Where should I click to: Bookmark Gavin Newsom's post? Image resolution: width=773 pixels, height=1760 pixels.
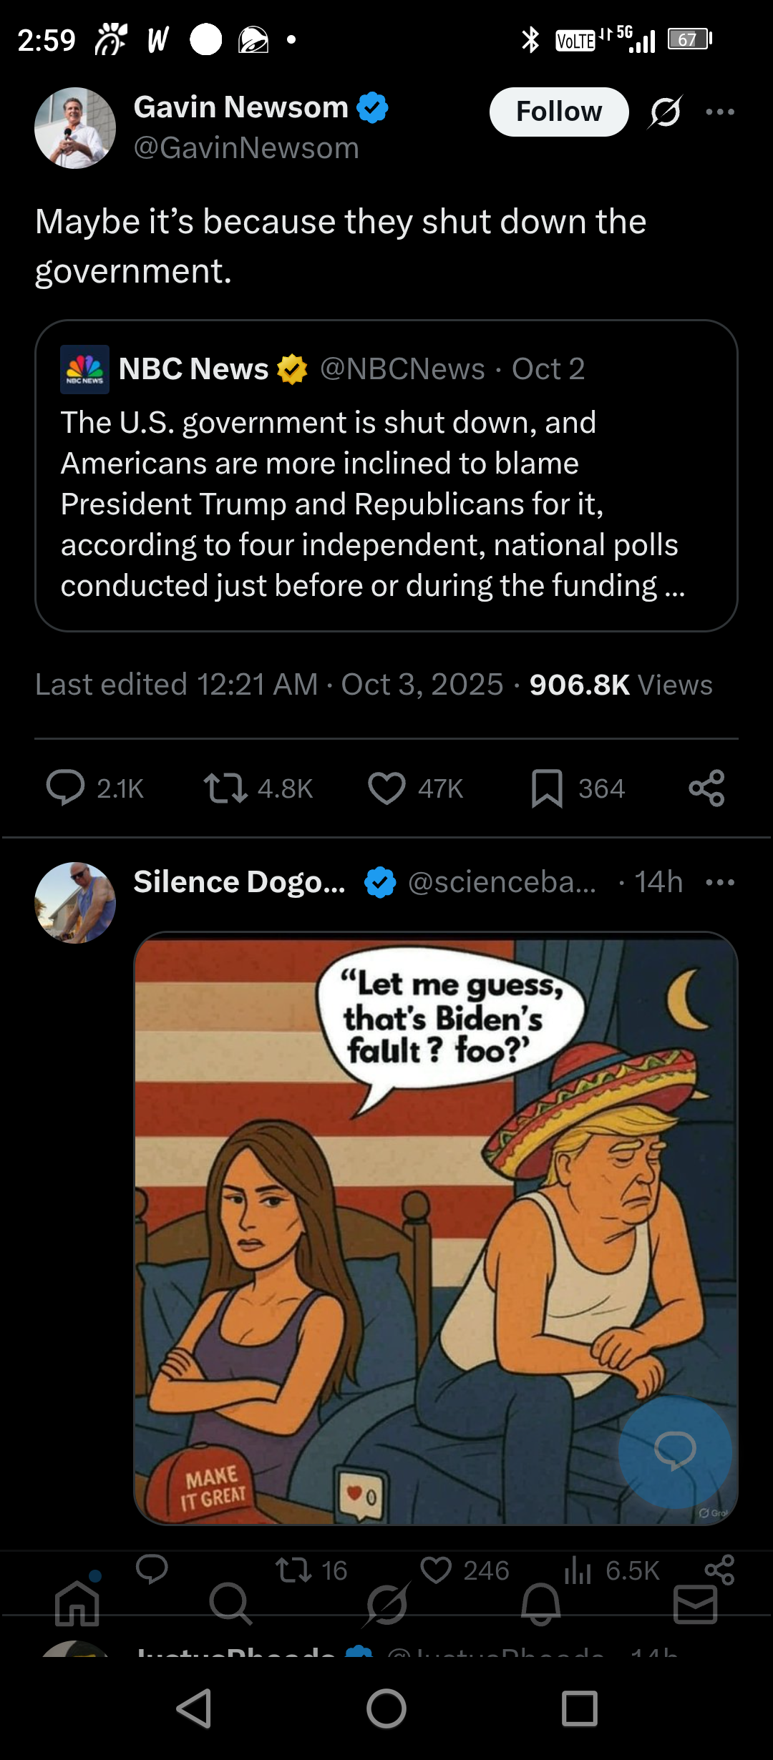click(547, 788)
